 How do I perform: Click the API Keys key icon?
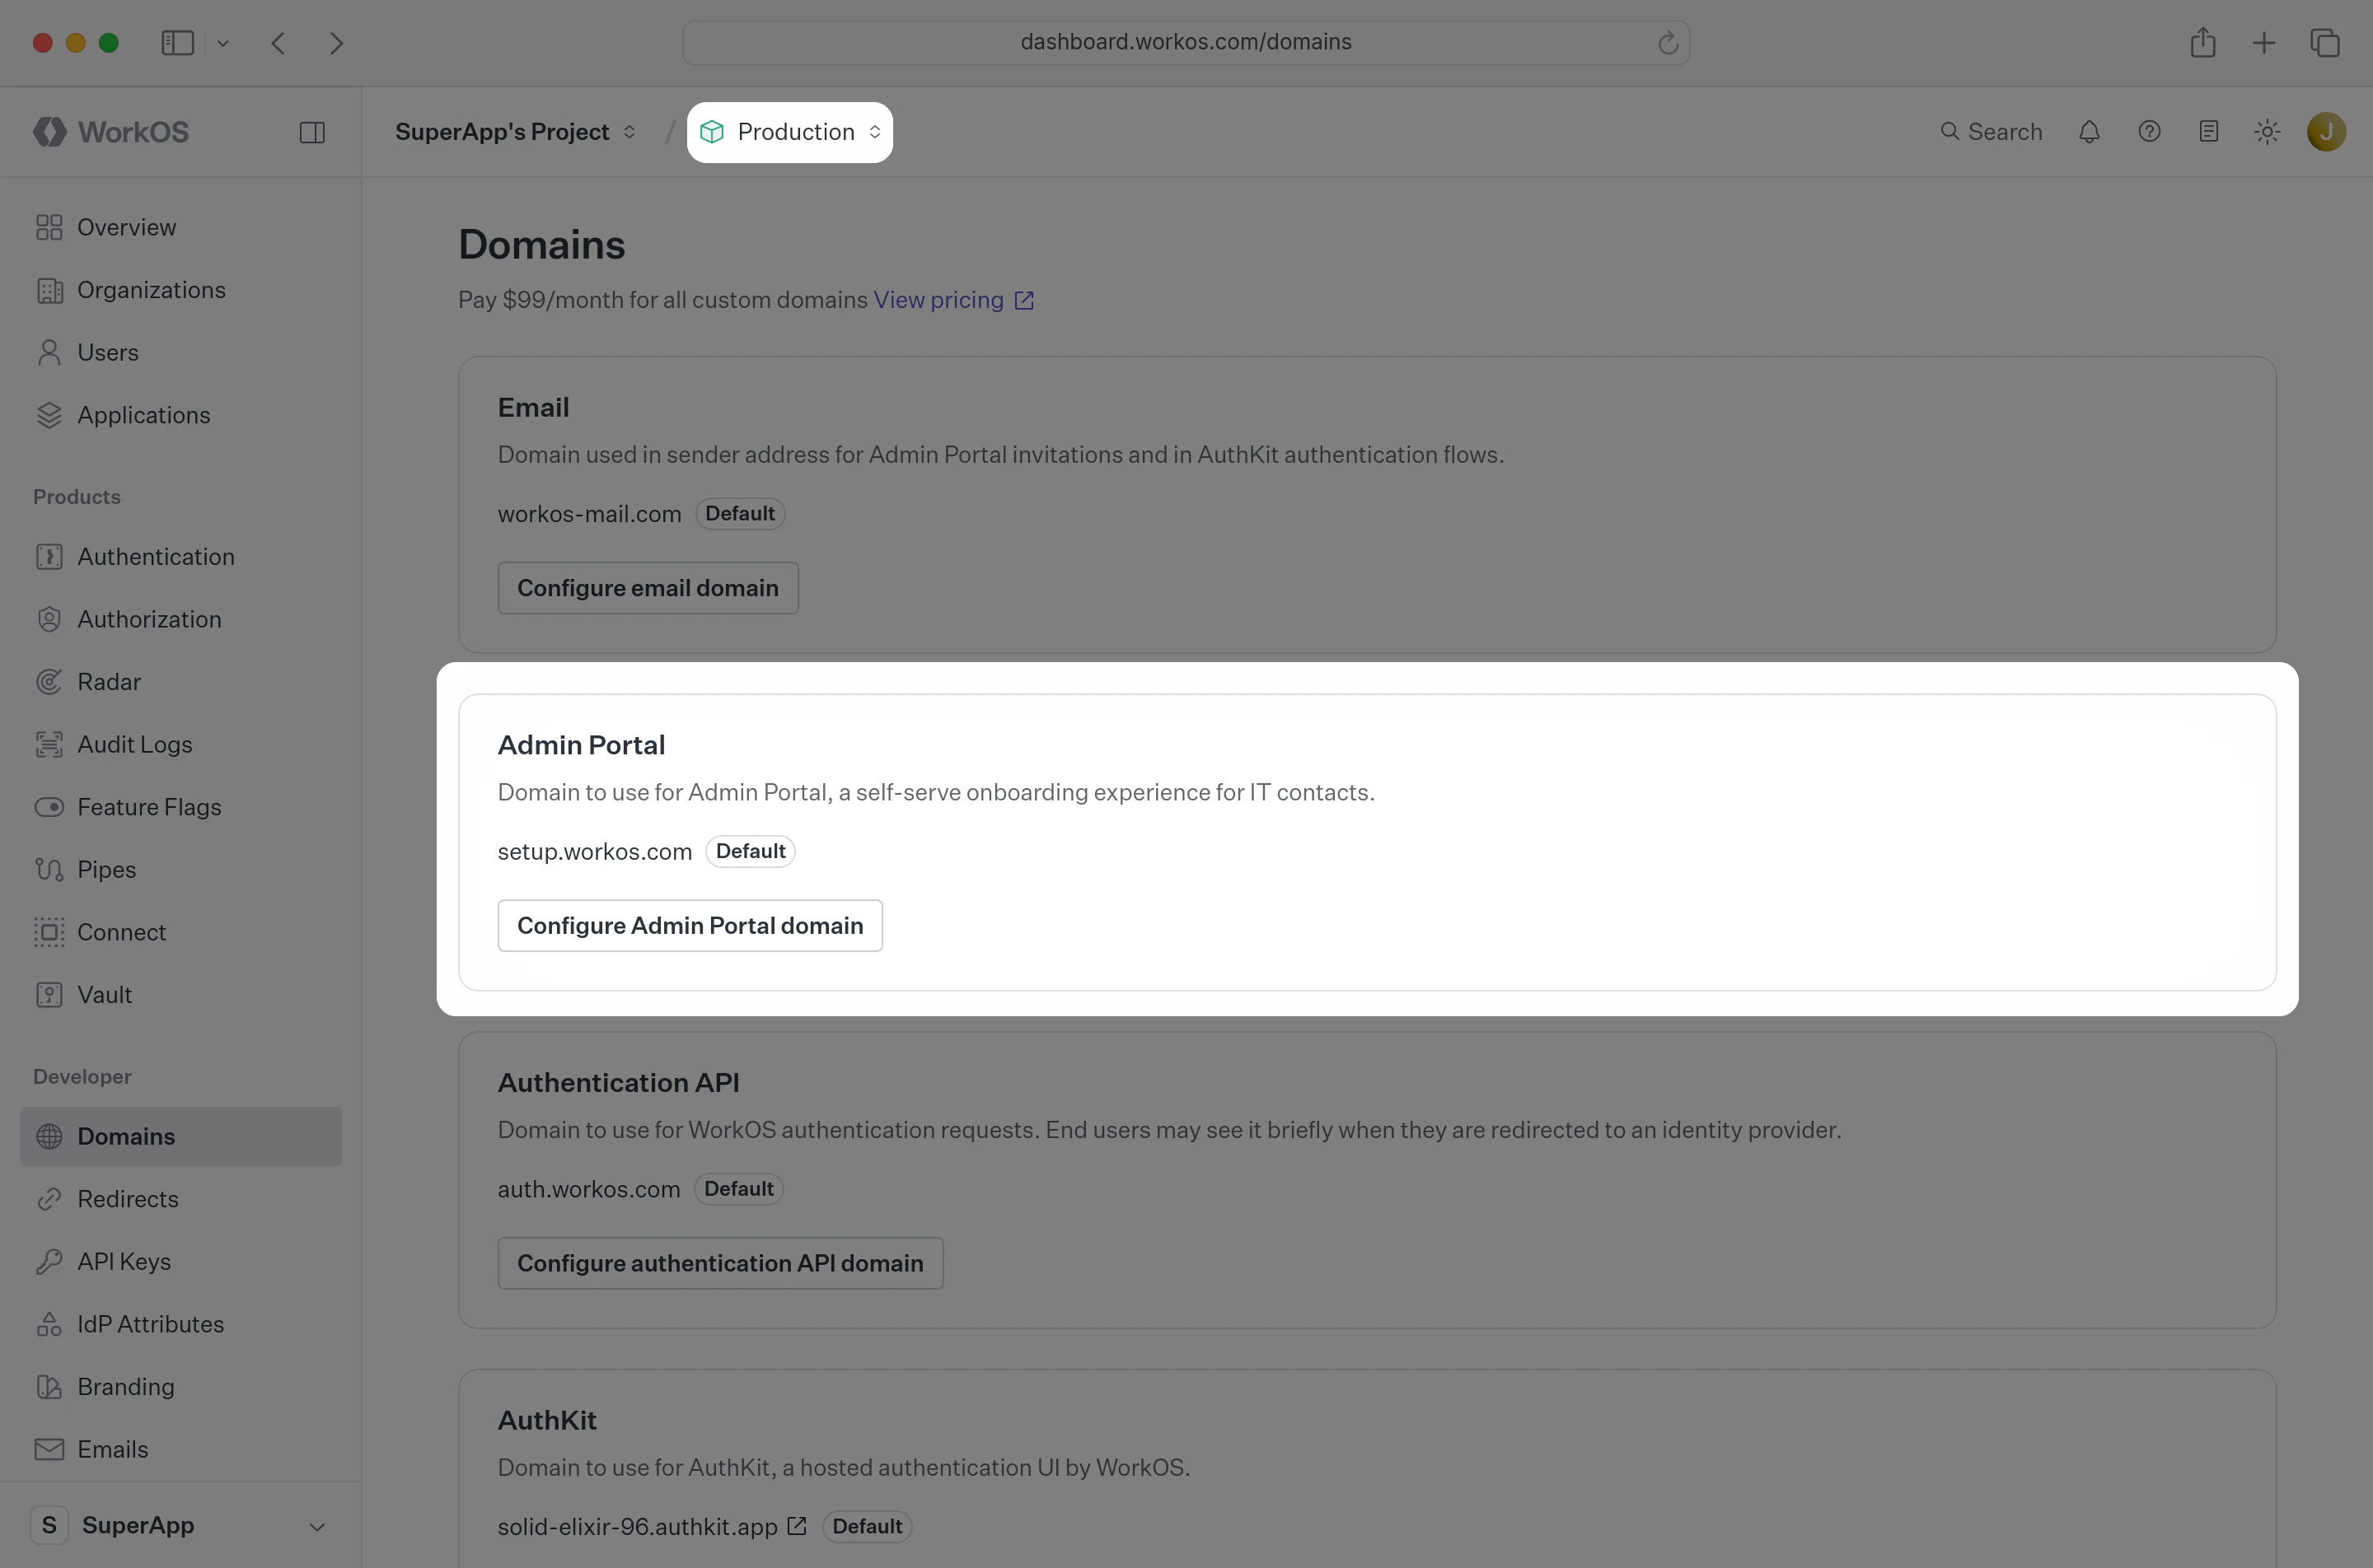[x=49, y=1262]
